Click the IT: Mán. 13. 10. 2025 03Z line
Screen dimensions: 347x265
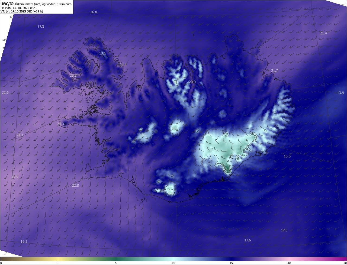coord(18,8)
